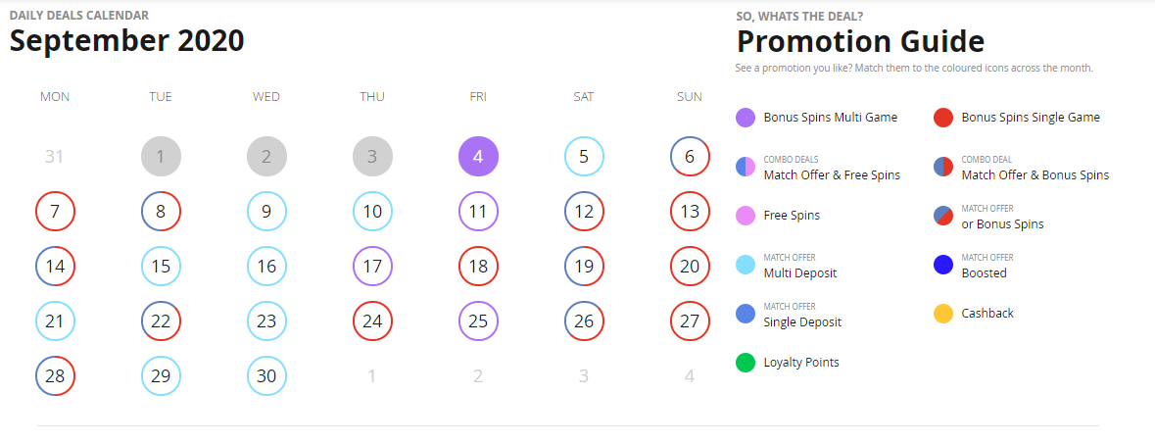Select the Boosted match offer label

[985, 272]
